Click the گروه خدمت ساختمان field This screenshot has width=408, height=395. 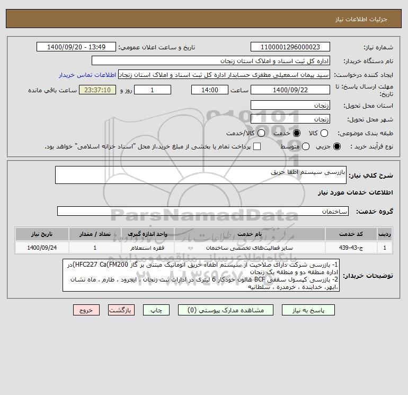click(x=203, y=211)
